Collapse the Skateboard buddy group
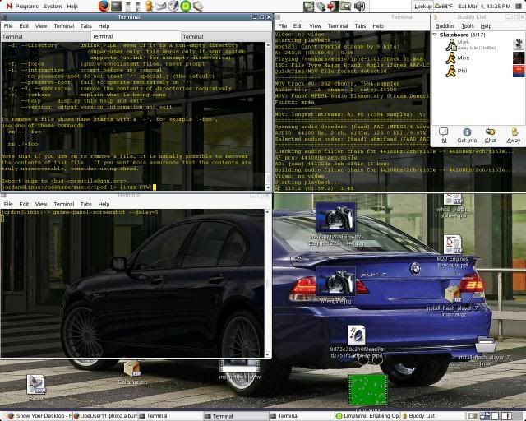Image resolution: width=526 pixels, height=421 pixels. (x=435, y=35)
